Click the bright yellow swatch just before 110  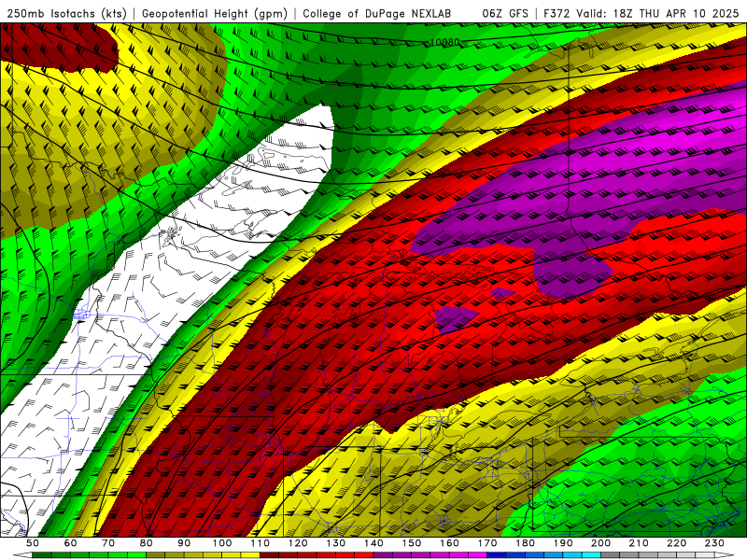(250, 554)
